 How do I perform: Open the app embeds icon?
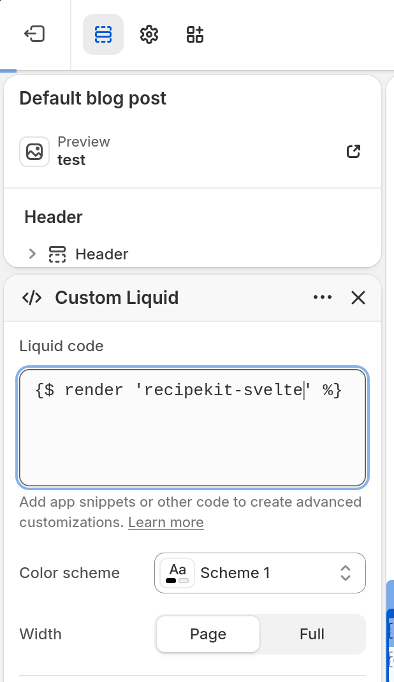pyautogui.click(x=195, y=34)
